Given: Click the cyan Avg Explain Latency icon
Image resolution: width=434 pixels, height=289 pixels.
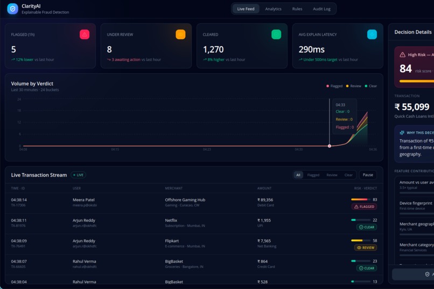Looking at the screenshot, I should pos(372,34).
